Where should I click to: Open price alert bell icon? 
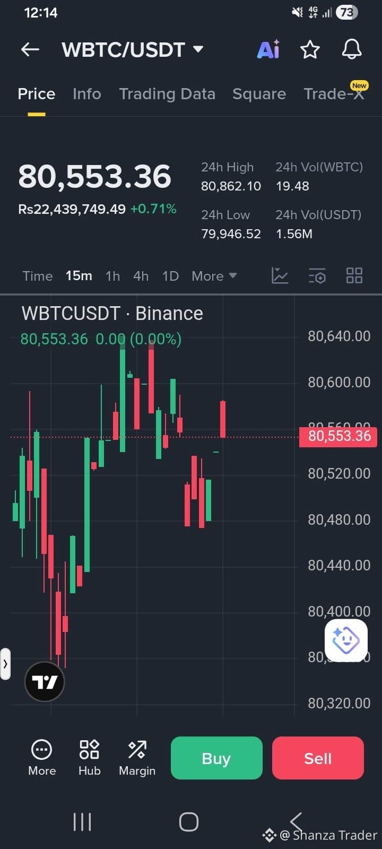pyautogui.click(x=351, y=49)
